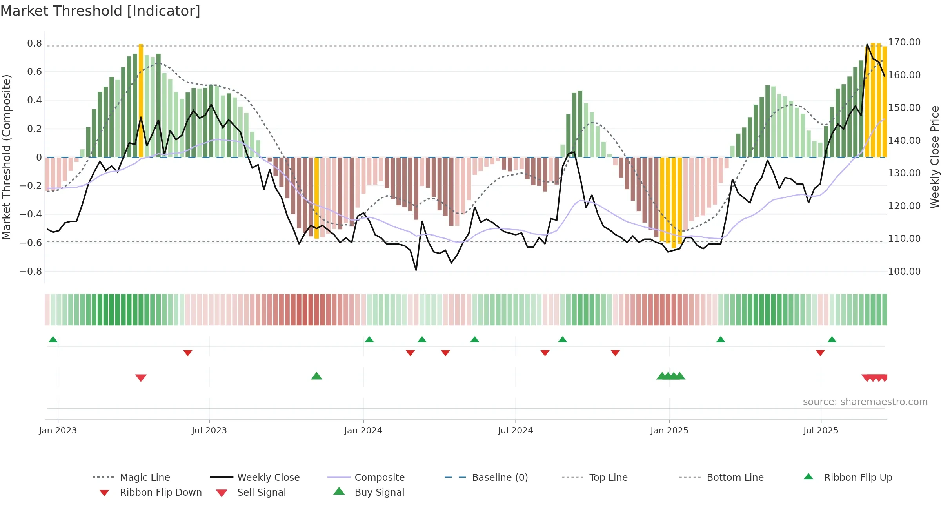Click the Ribbon Flip Up marker at Jan 2023

53,339
